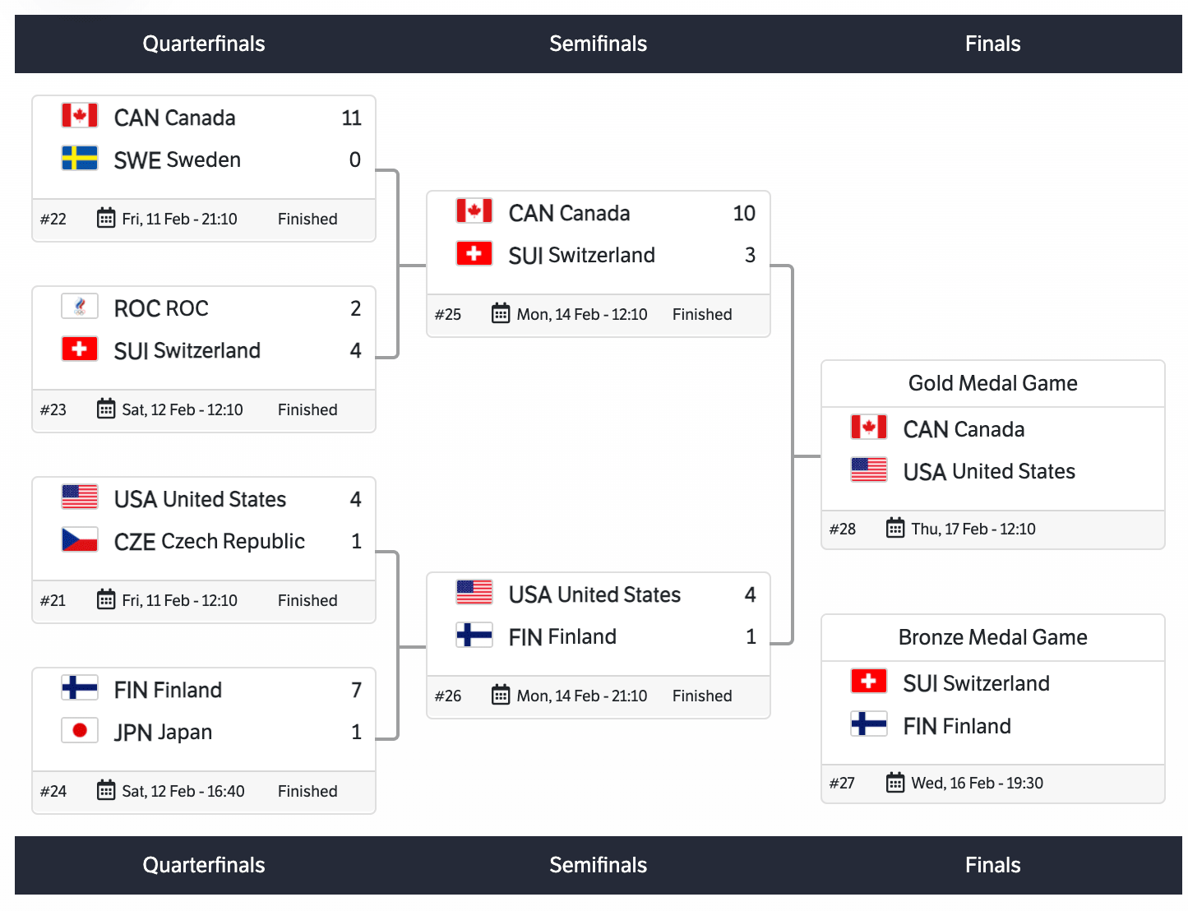Screen dimensions: 1188x911
Task: Click the calendar icon in game #23
Action: [x=106, y=409]
